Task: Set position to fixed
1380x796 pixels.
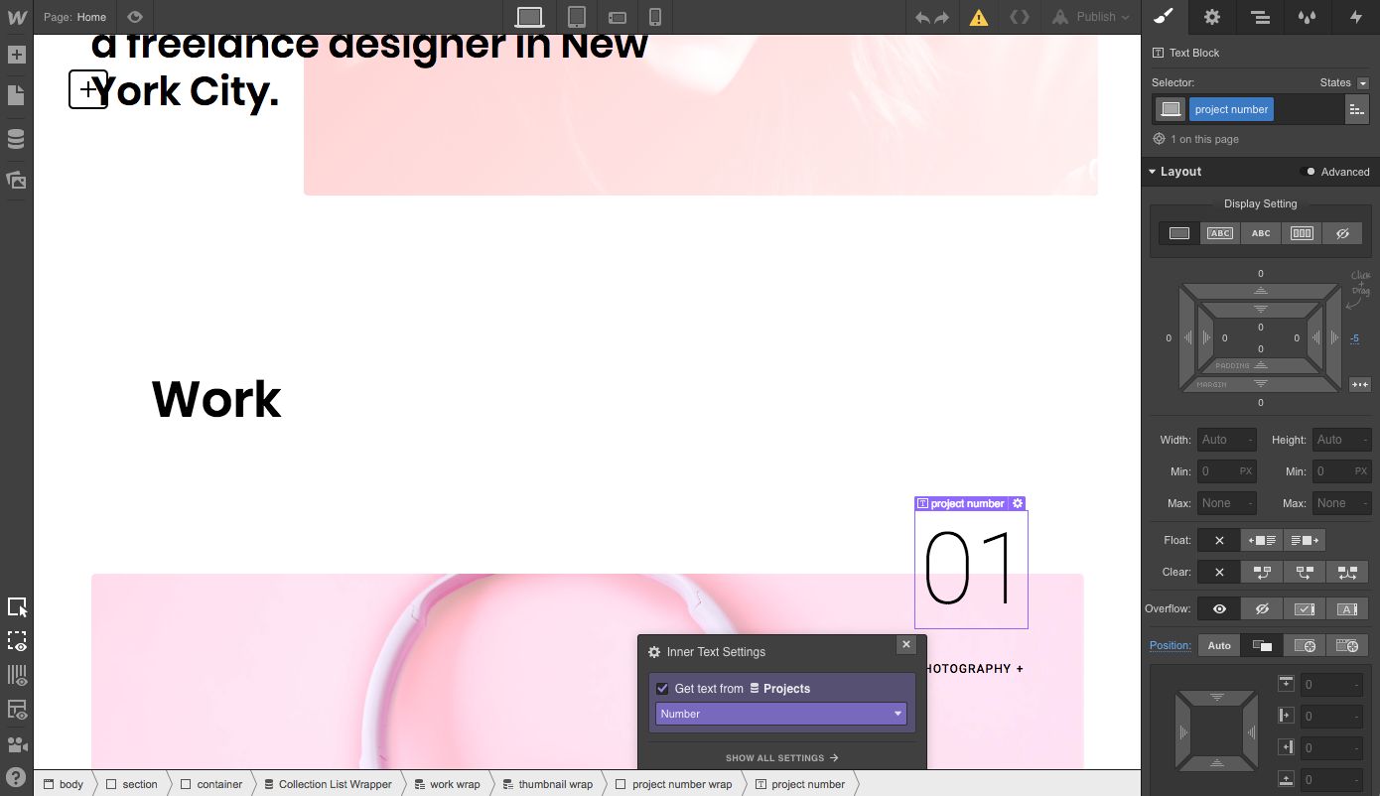Action: 1347,645
